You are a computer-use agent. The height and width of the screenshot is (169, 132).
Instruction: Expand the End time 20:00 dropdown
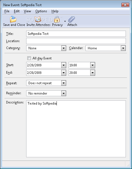coord(92,73)
